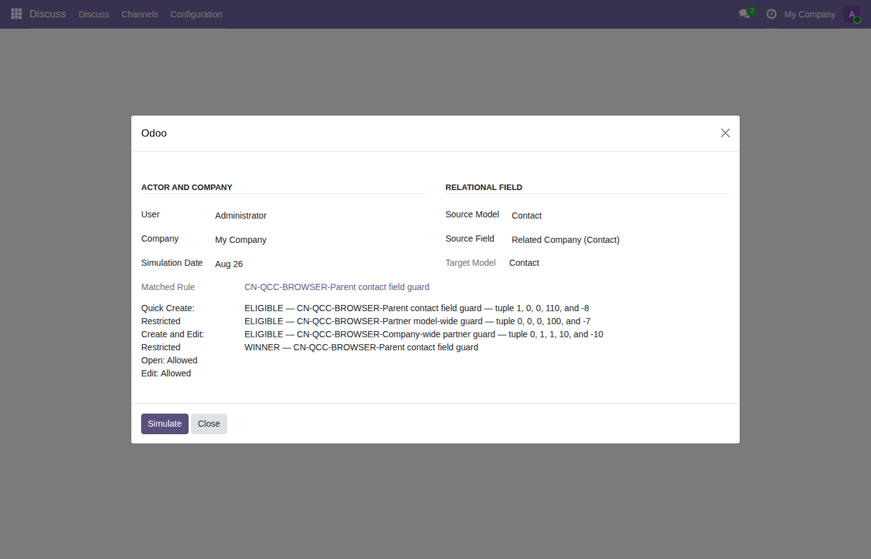Select the Company field My Company
This screenshot has width=871, height=559.
(x=319, y=240)
